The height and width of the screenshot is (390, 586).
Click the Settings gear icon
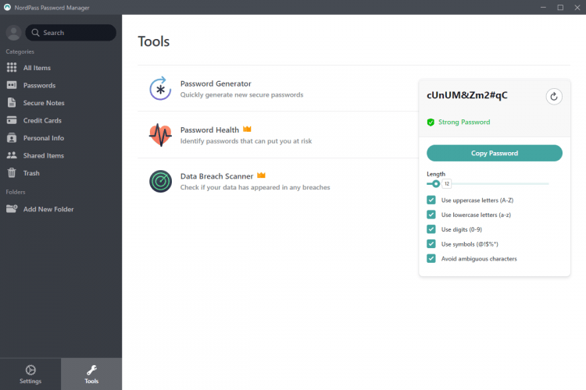coord(30,370)
